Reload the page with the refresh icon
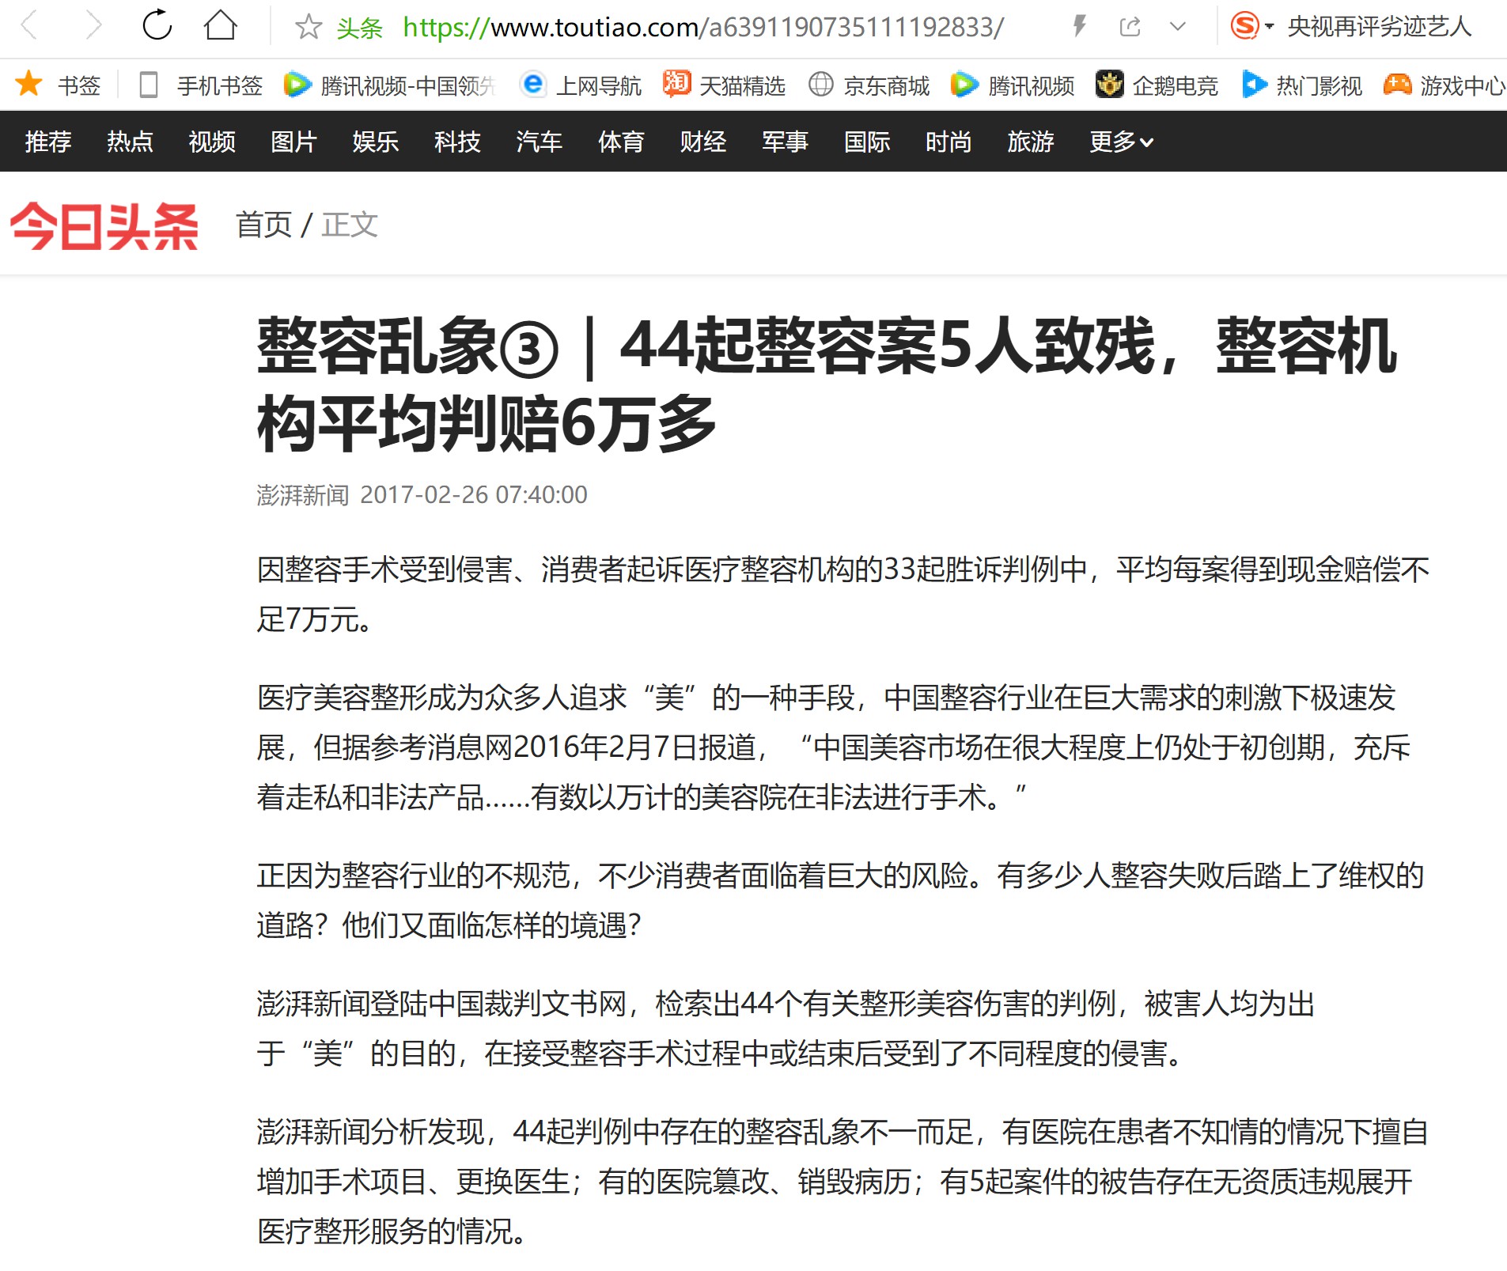 [x=157, y=25]
